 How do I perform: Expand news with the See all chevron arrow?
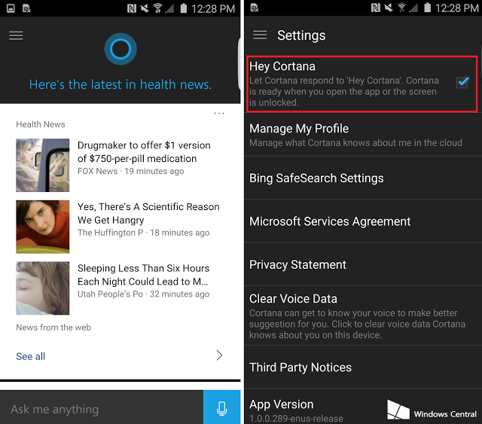219,355
